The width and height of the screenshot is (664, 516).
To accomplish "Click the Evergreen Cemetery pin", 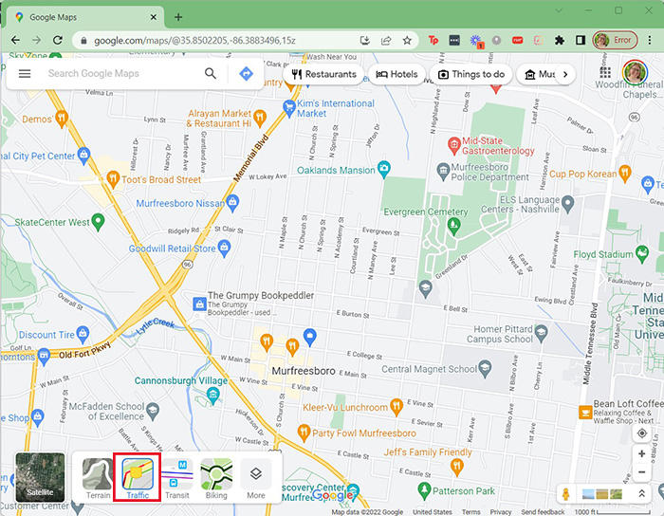I will coord(453,226).
